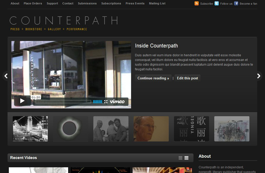The width and height of the screenshot is (265, 173).
Task: Click the Subscribe link
Action: click(x=206, y=4)
